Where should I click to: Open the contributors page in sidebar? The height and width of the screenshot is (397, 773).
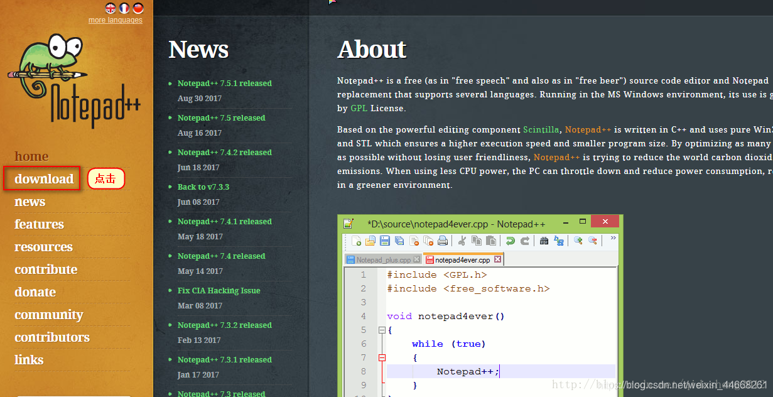pos(52,337)
